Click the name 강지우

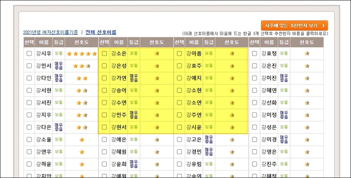44,115
